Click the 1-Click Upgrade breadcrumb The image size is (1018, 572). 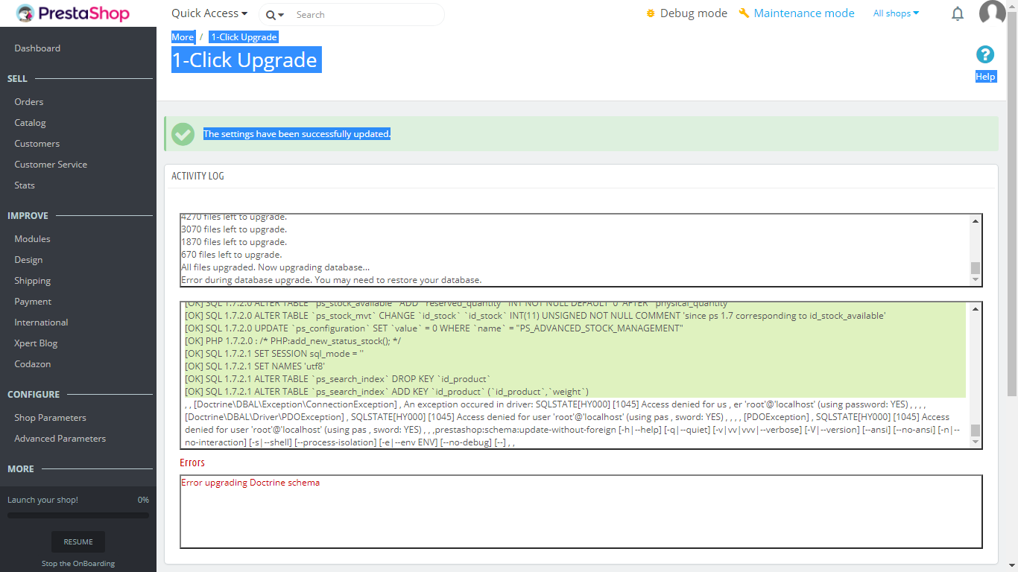pos(244,37)
